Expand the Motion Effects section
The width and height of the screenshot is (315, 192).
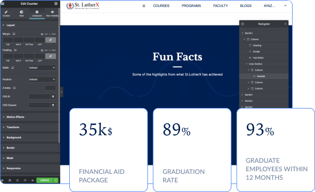tap(15, 117)
